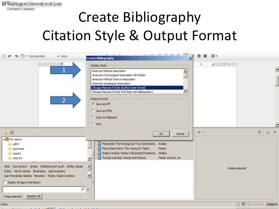The image size is (279, 209).
Task: Click the citation style list scrollbar thumb
Action: coord(185,75)
